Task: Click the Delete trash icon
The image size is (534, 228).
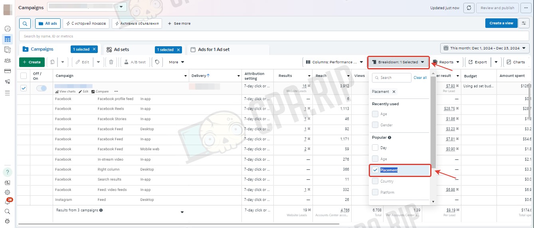Action: coord(111,62)
